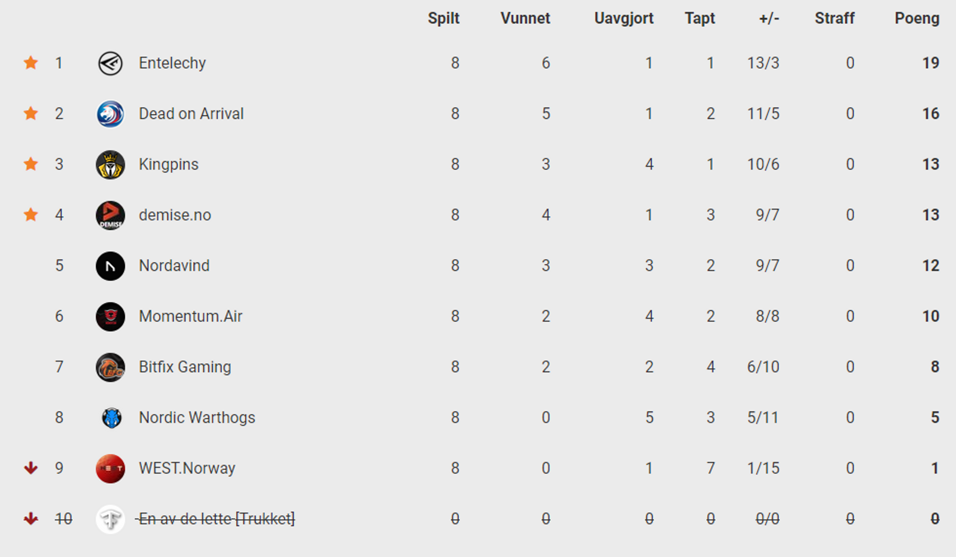Open the Kingpins crown logo
The image size is (956, 557).
(110, 164)
